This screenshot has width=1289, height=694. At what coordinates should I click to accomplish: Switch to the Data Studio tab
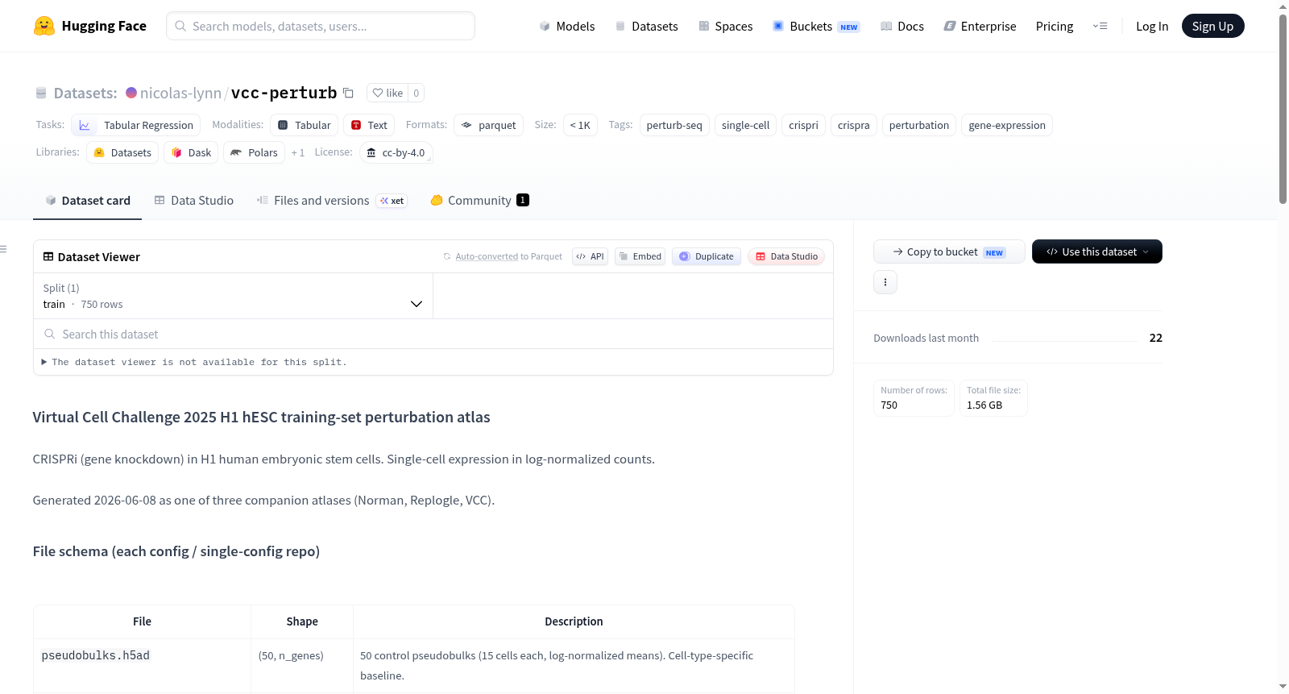click(x=193, y=200)
